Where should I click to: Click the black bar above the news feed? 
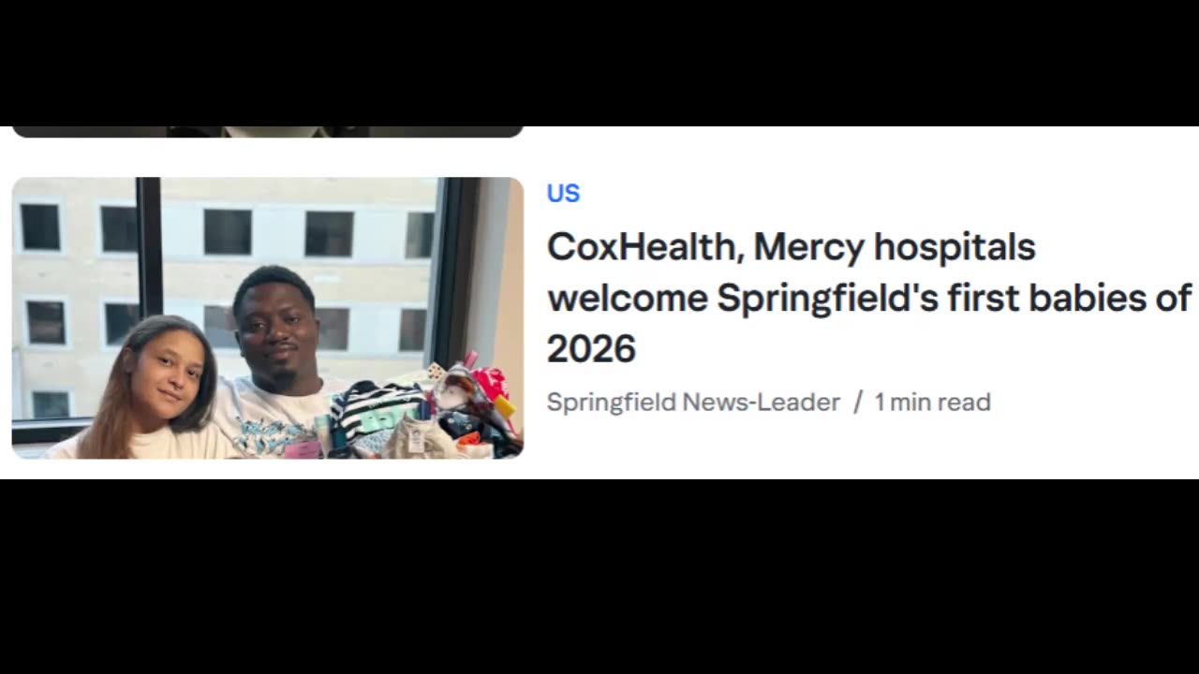pos(599,63)
